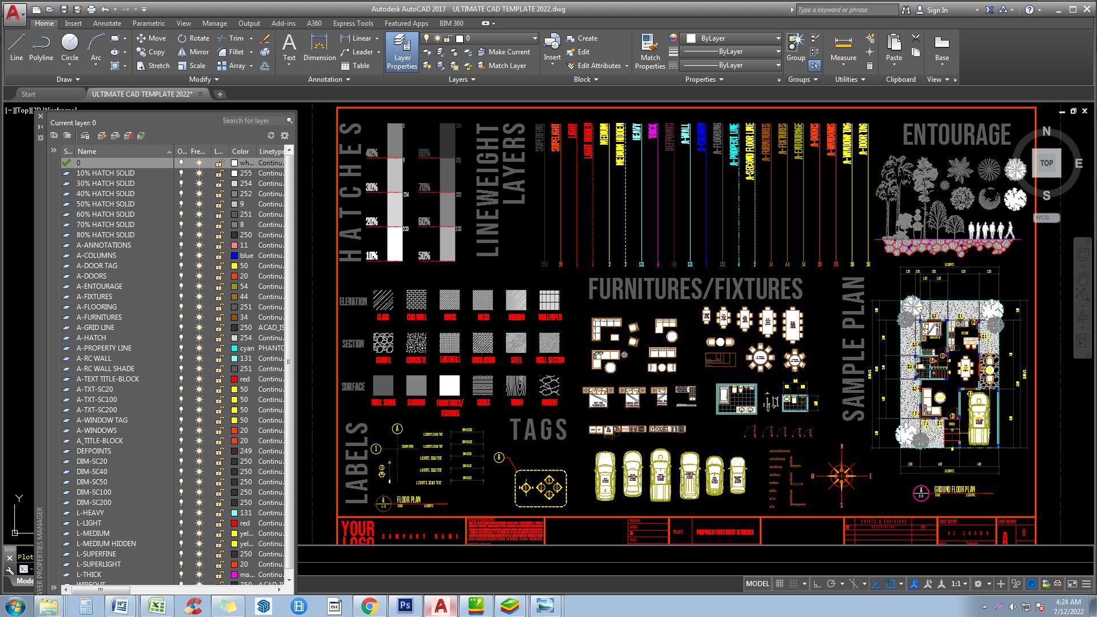Click the Group tool
This screenshot has width=1097, height=617.
796,47
